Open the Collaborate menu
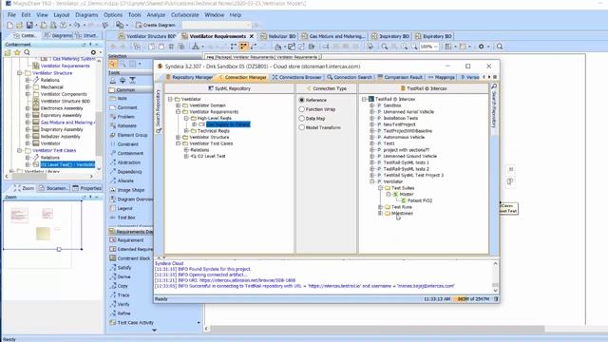 pyautogui.click(x=184, y=15)
